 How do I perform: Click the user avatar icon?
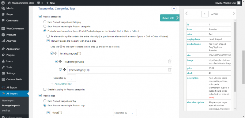(239, 3)
